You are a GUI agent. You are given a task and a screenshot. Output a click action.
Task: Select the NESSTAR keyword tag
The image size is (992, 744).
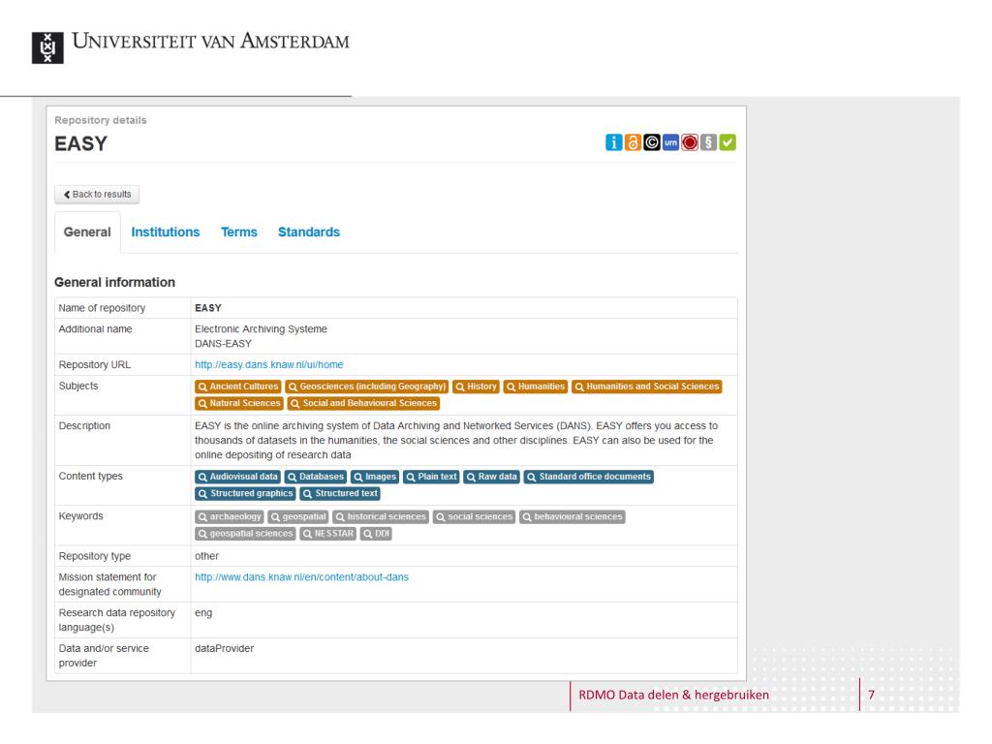pos(327,534)
